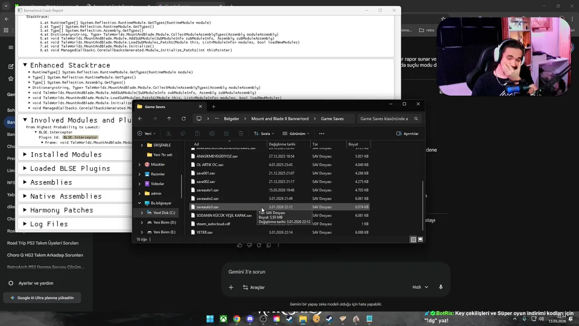The height and width of the screenshot is (326, 579).
Task: Expand the Loaded BLSE Plugins section
Action: 25,168
